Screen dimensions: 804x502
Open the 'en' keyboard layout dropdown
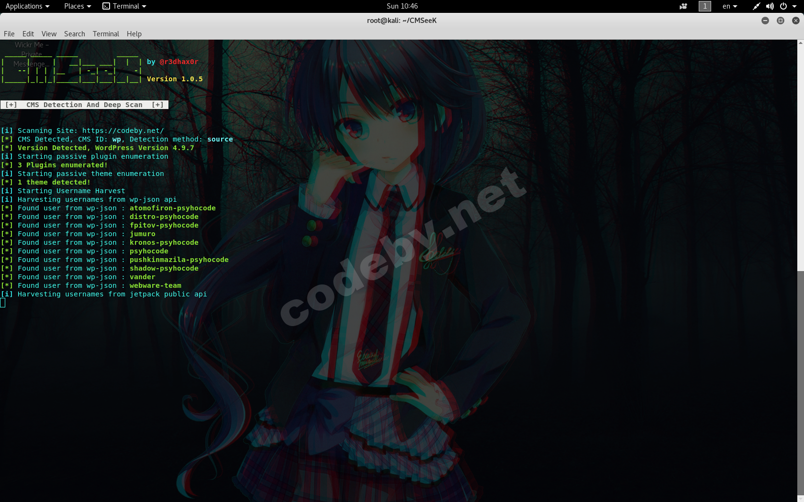pyautogui.click(x=730, y=6)
